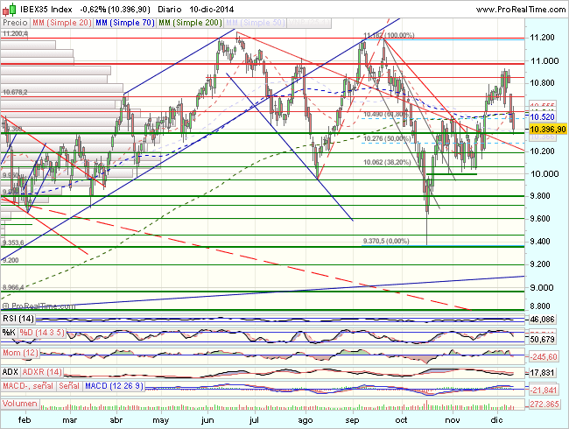This screenshot has height=429, width=569.
Task: Click the ADX indicator label
Action: click(x=11, y=372)
